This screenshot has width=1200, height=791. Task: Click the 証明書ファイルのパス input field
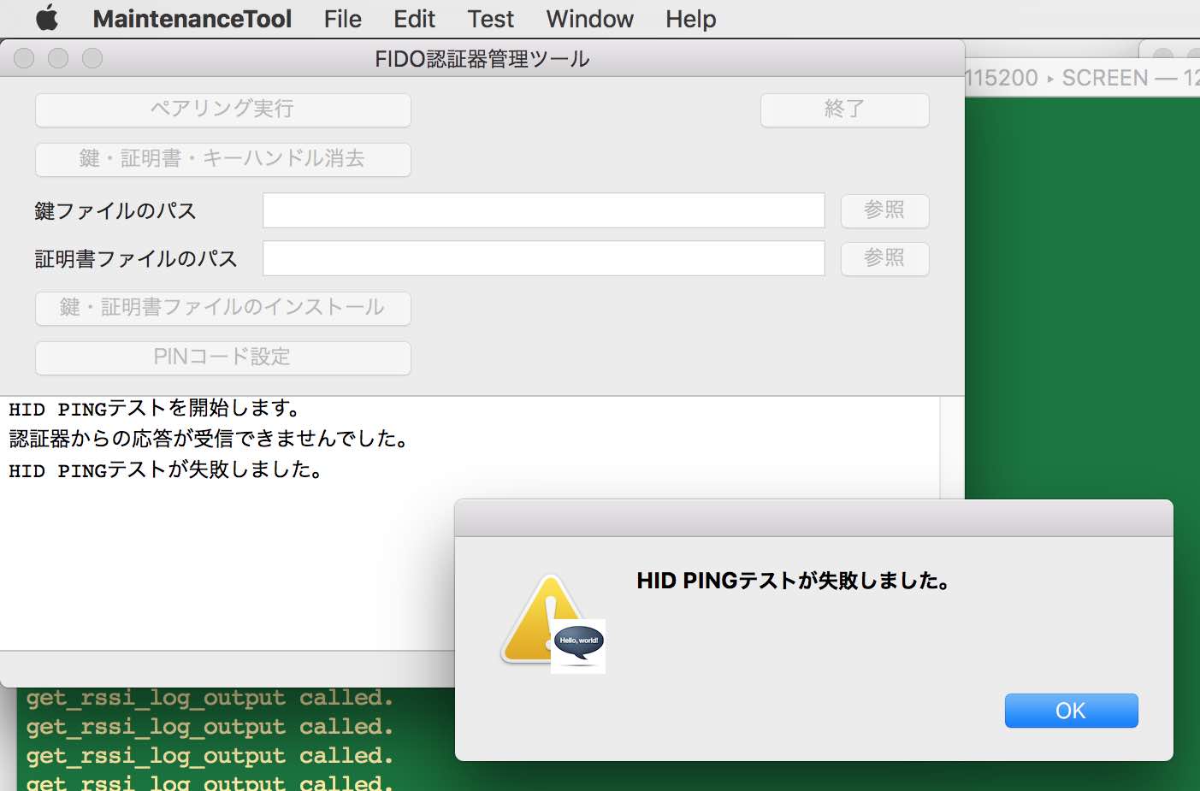543,258
